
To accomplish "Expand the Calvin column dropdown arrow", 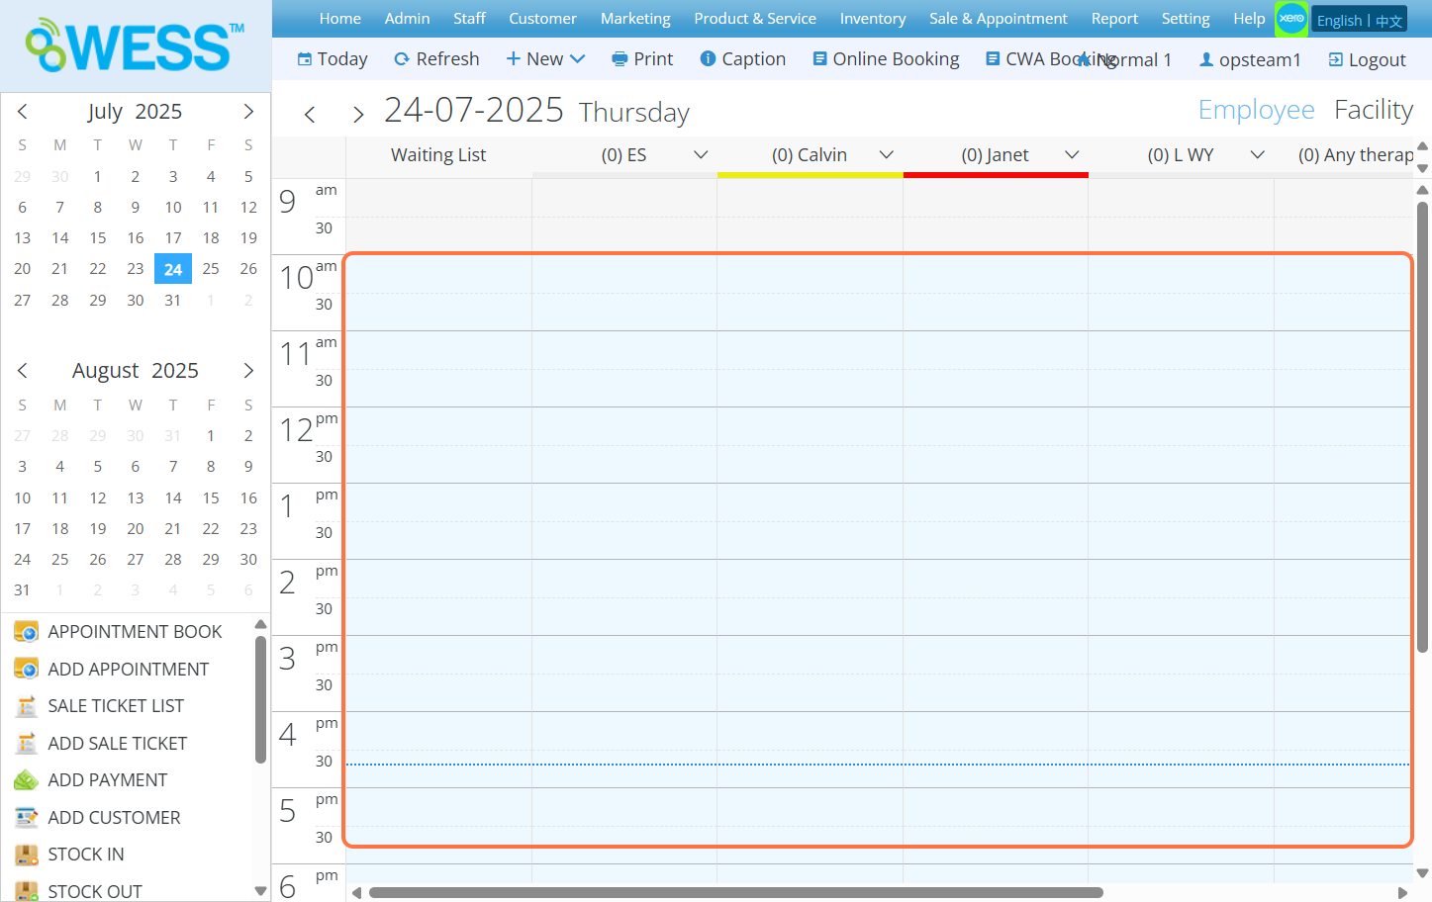I will pyautogui.click(x=887, y=154).
